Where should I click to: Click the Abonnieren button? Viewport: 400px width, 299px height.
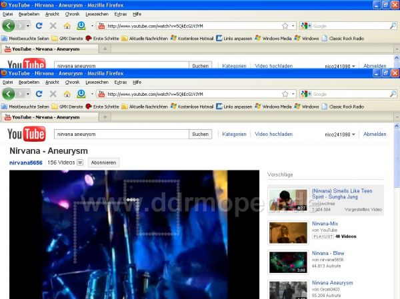pyautogui.click(x=103, y=162)
